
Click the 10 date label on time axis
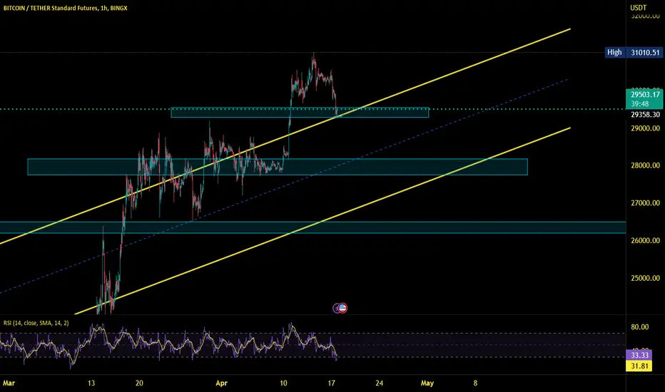click(283, 383)
